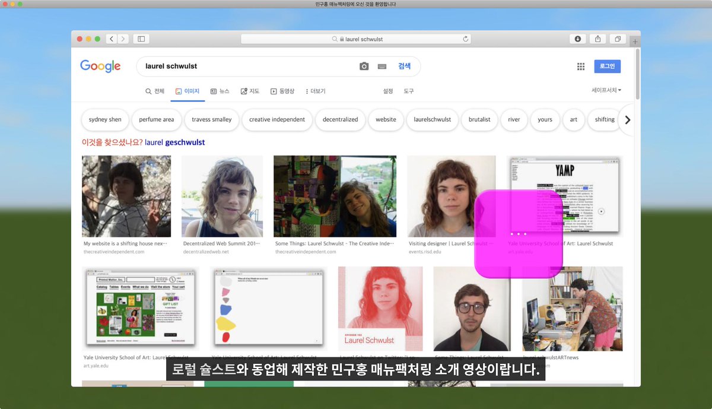Add a new tab with plus icon

tap(635, 42)
